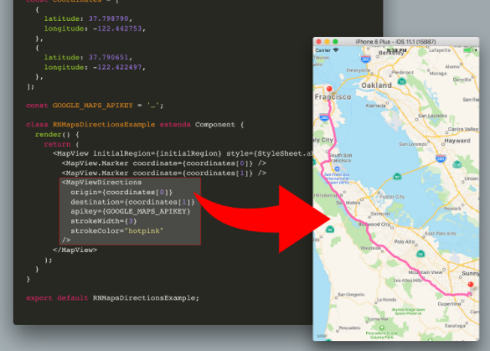Click the origin={coordinates[0]} prop
The height and width of the screenshot is (351, 490).
pos(121,192)
